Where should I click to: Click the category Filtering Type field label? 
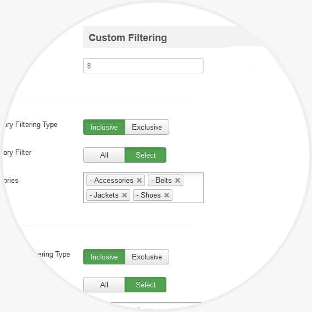30,125
